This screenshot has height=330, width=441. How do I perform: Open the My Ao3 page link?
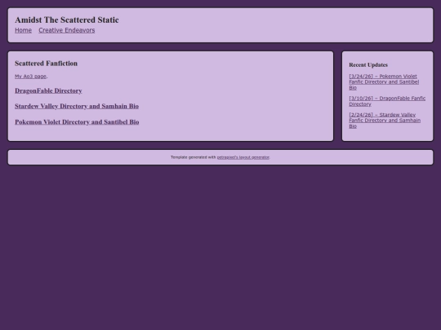30,77
